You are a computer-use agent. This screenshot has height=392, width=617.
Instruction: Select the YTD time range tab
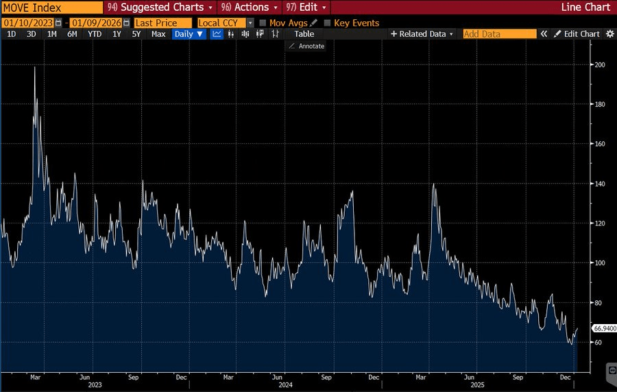(95, 34)
